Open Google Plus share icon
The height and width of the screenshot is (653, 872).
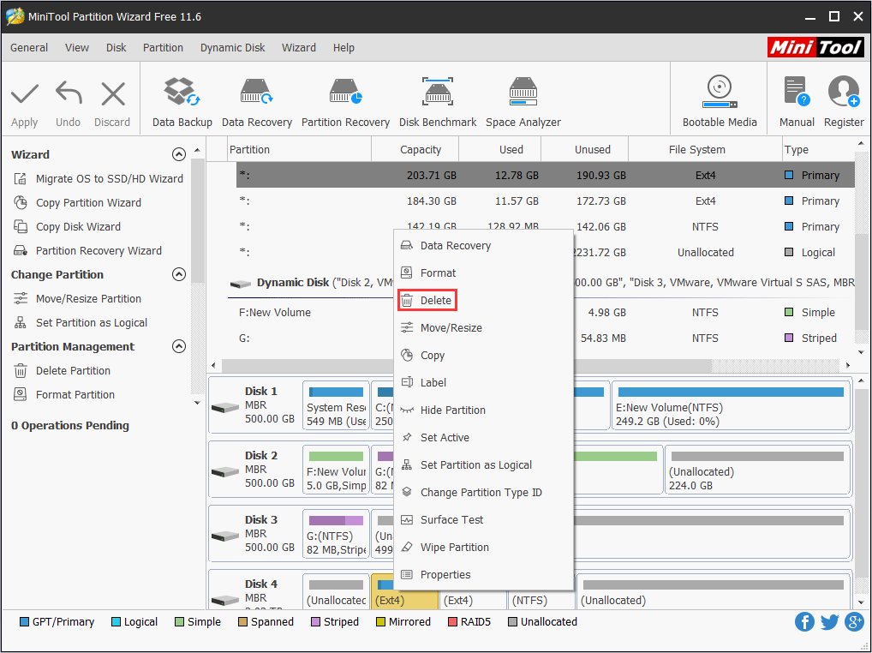(854, 622)
